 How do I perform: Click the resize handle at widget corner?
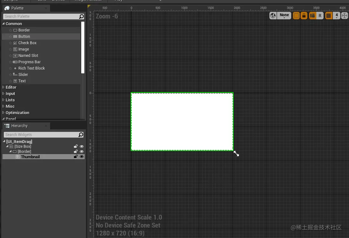(x=236, y=153)
